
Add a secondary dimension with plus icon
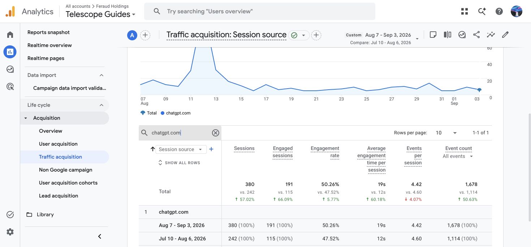211,149
